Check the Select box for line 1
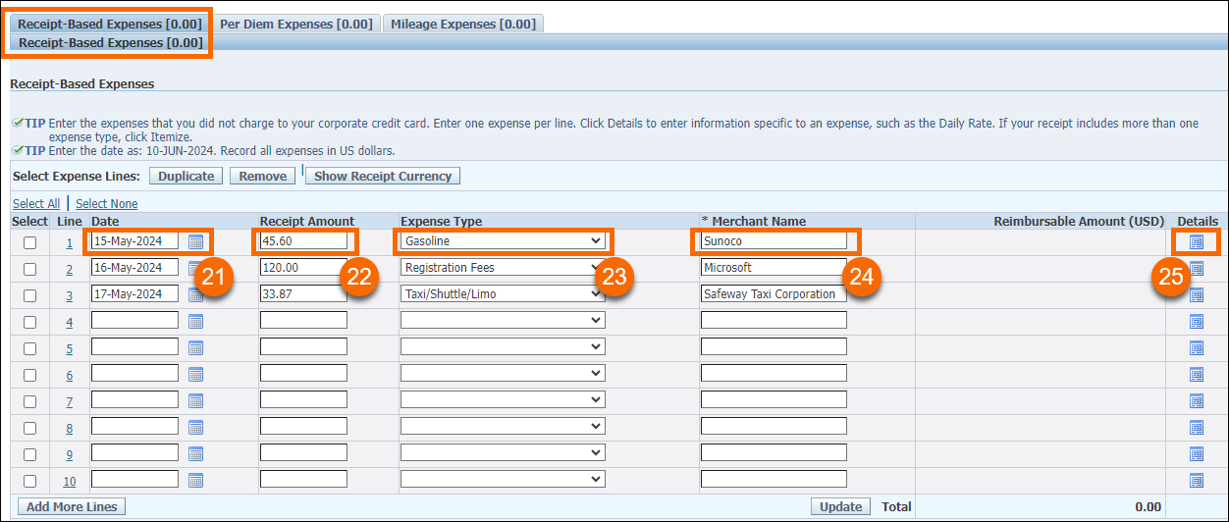1229x522 pixels. (29, 242)
